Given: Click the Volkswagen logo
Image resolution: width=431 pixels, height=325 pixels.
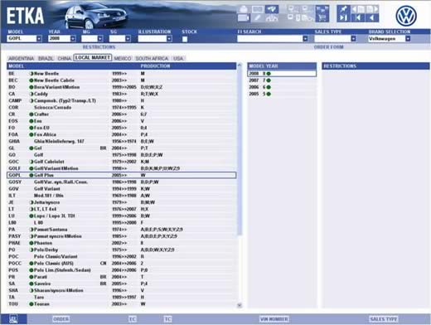Looking at the screenshot, I should point(406,16).
